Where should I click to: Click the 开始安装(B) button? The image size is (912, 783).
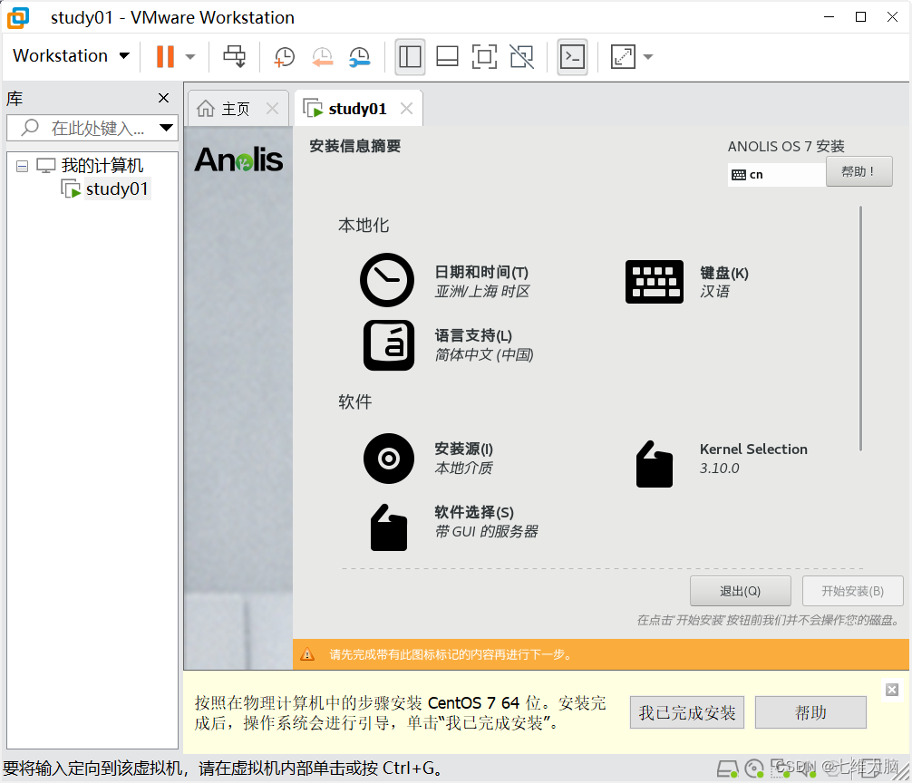853,591
